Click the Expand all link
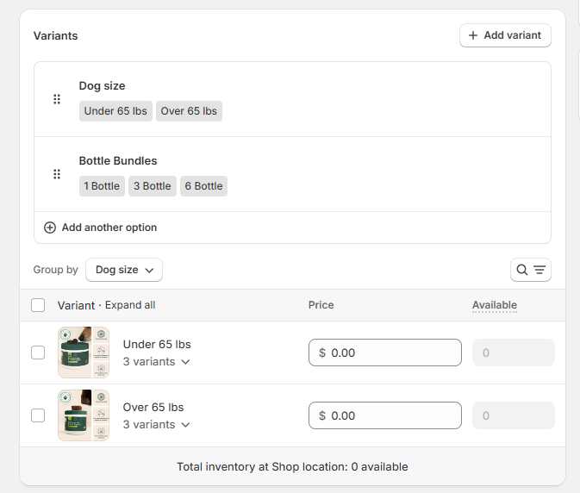This screenshot has width=580, height=493. click(130, 305)
